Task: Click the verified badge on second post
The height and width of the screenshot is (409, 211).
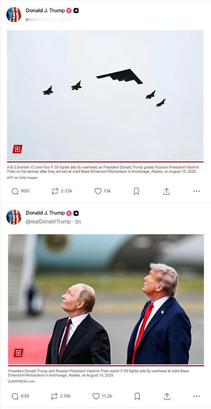Action: click(x=69, y=213)
